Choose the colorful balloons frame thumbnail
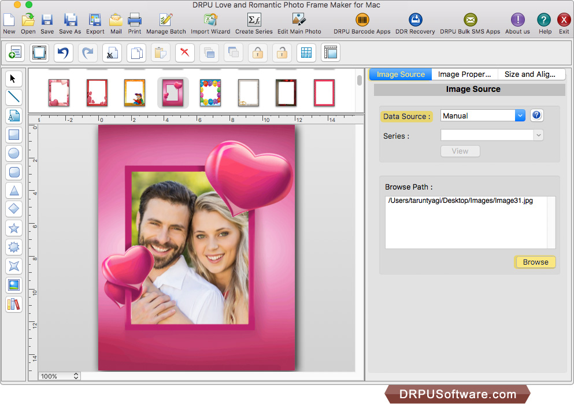The image size is (574, 404). 210,92
